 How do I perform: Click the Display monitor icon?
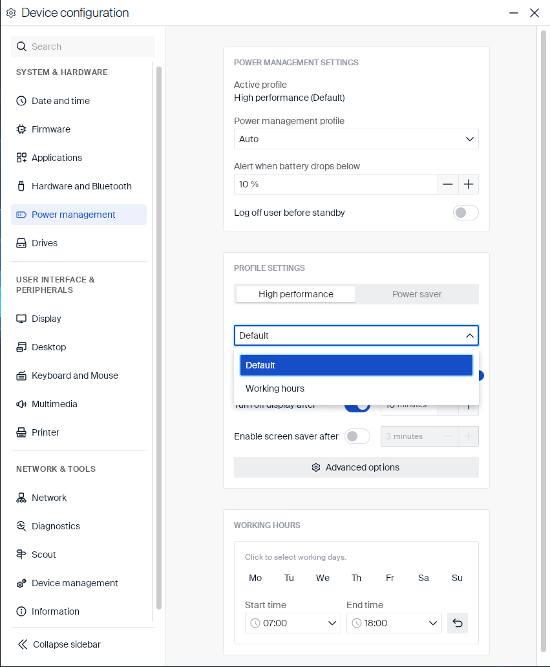point(21,319)
